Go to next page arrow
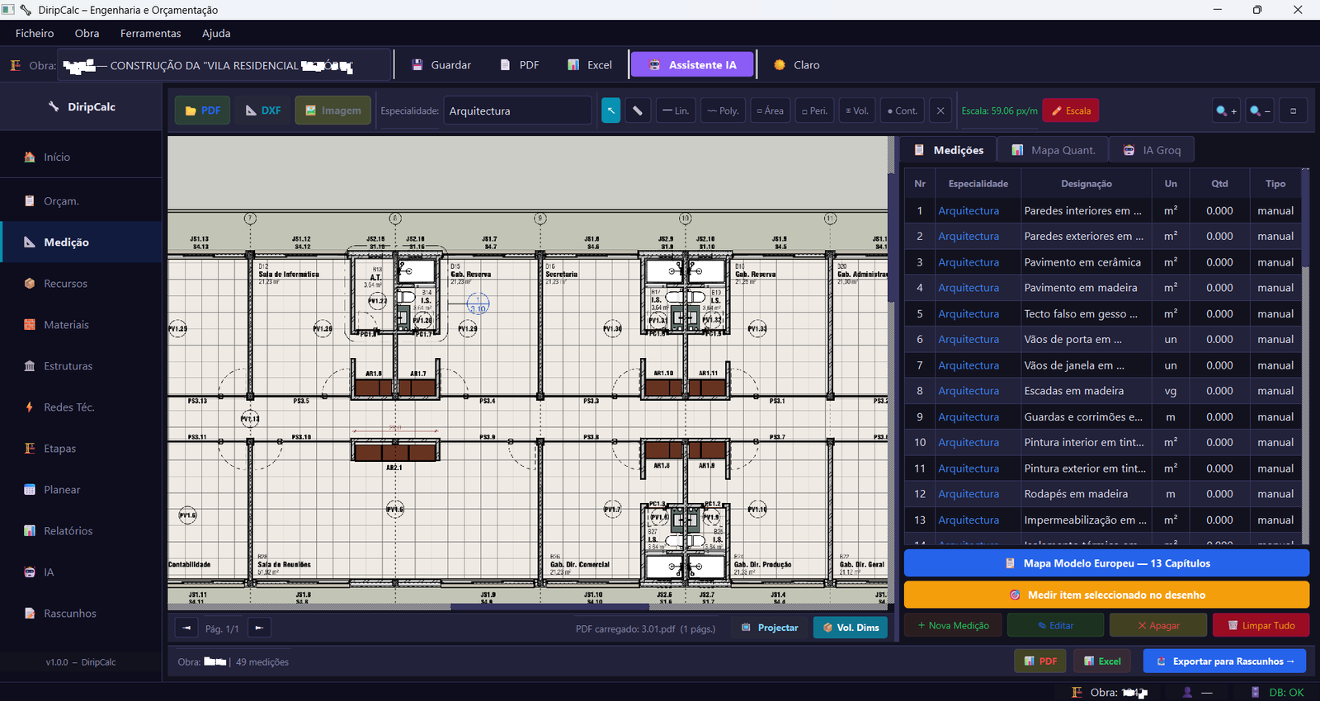 pos(259,628)
